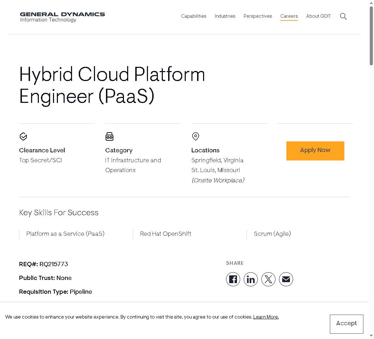Open the About GDIT menu
This screenshot has height=339, width=374.
pos(319,16)
